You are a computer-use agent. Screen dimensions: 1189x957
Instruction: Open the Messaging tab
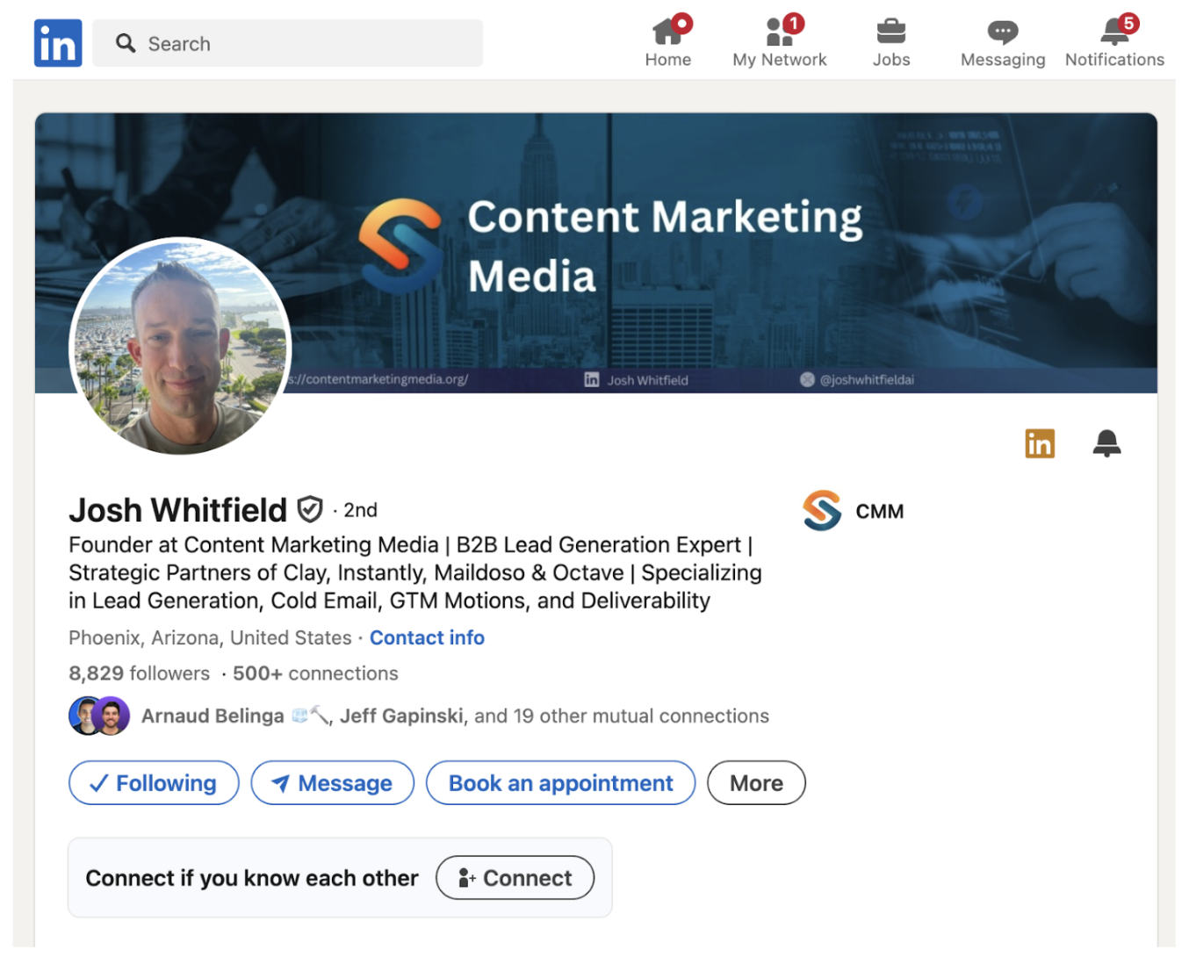pyautogui.click(x=1003, y=42)
